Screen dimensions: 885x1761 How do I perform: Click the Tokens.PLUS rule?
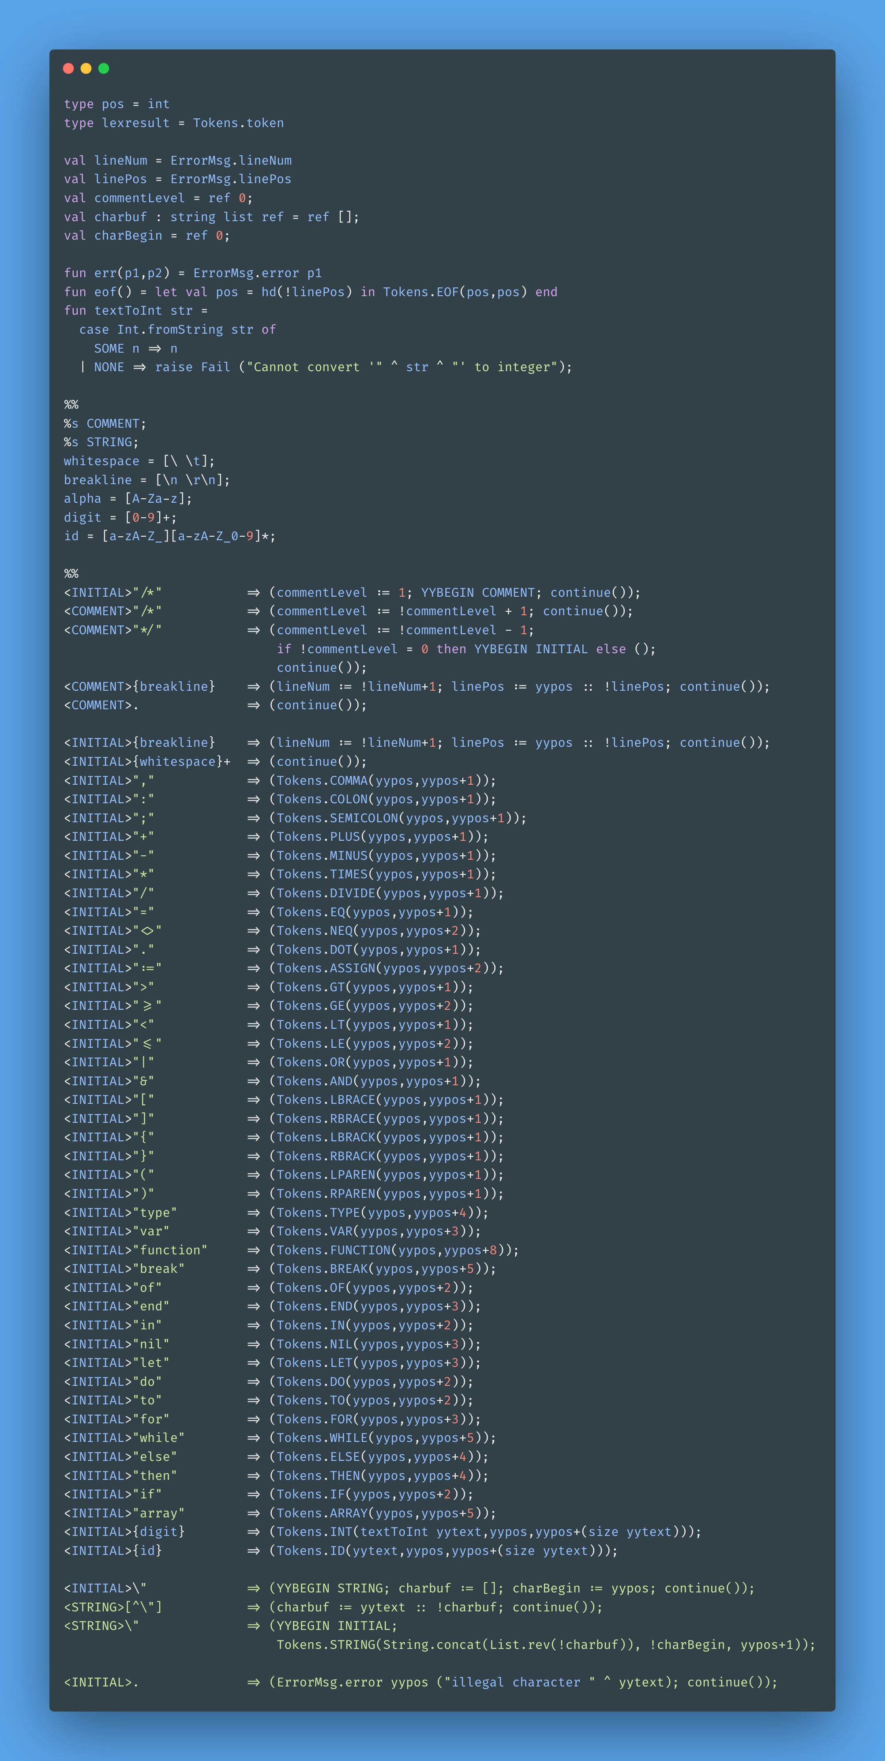276,837
